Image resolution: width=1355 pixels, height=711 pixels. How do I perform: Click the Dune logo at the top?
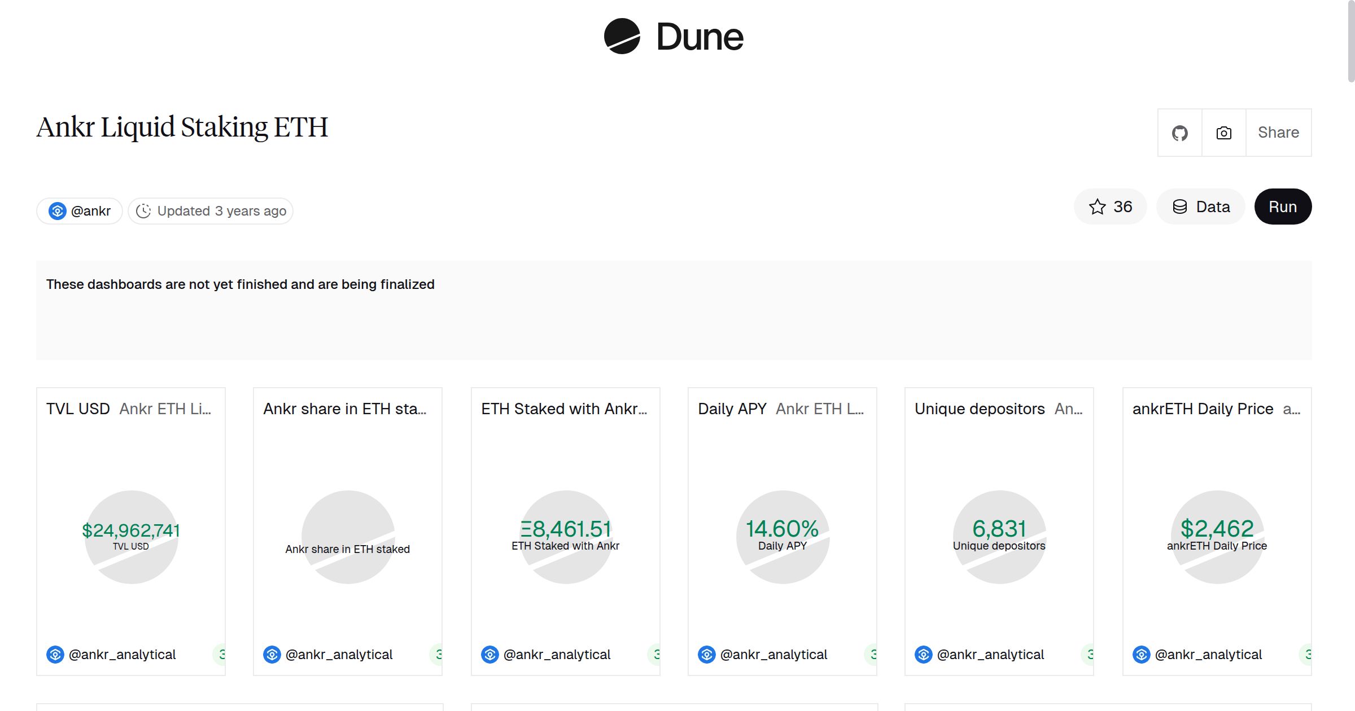(x=672, y=37)
